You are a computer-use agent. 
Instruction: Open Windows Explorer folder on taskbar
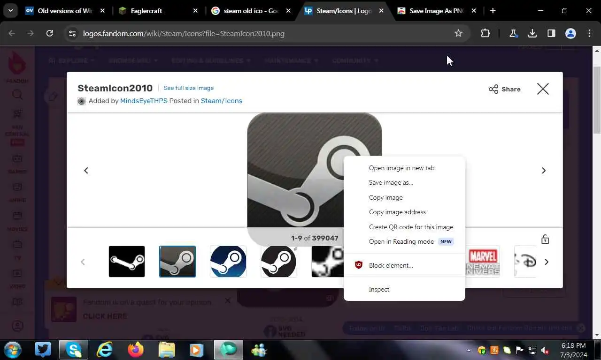167,350
